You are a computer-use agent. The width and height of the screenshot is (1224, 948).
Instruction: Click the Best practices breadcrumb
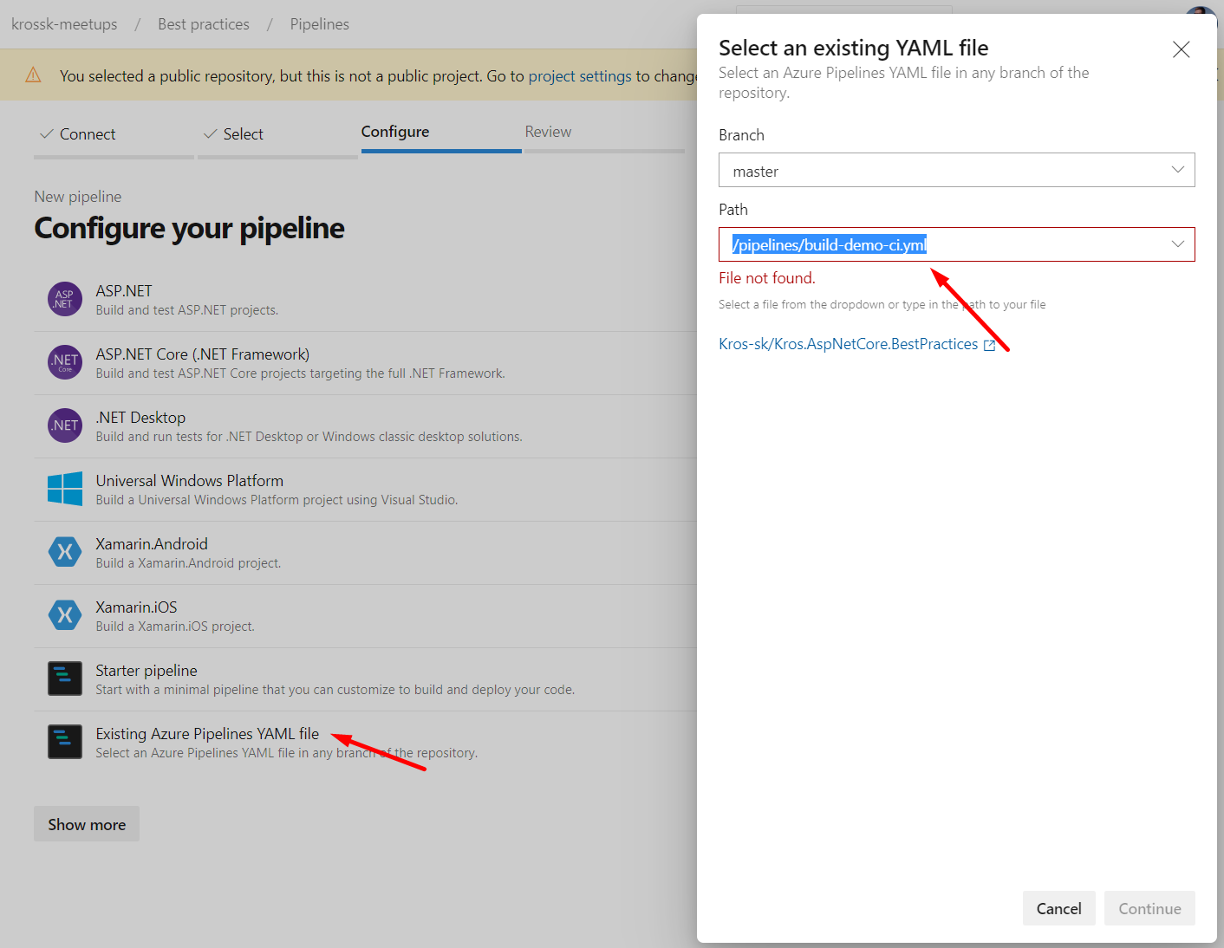click(204, 24)
